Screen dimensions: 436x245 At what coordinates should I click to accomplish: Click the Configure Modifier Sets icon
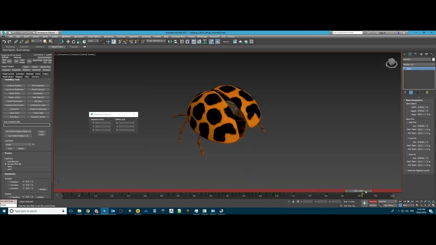[x=427, y=92]
